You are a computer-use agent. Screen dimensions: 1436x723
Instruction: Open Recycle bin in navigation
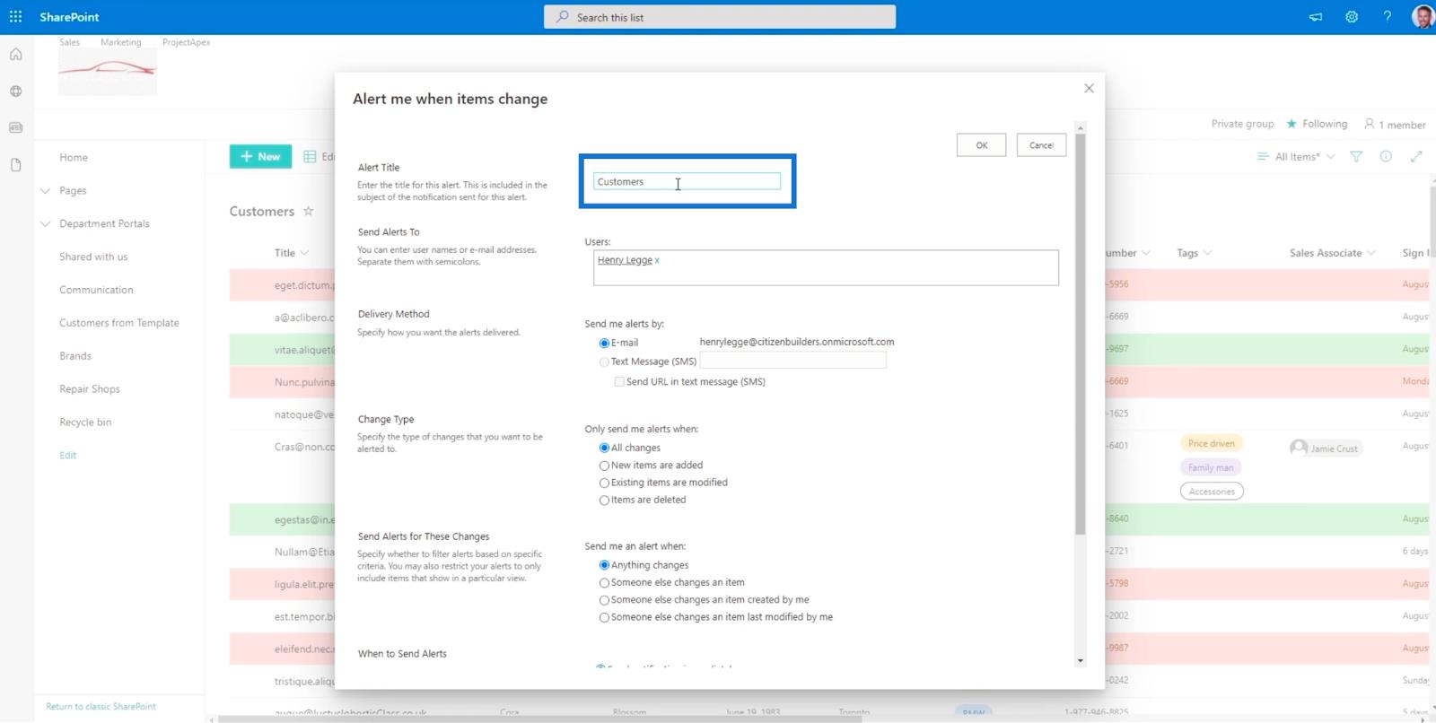[x=85, y=422]
